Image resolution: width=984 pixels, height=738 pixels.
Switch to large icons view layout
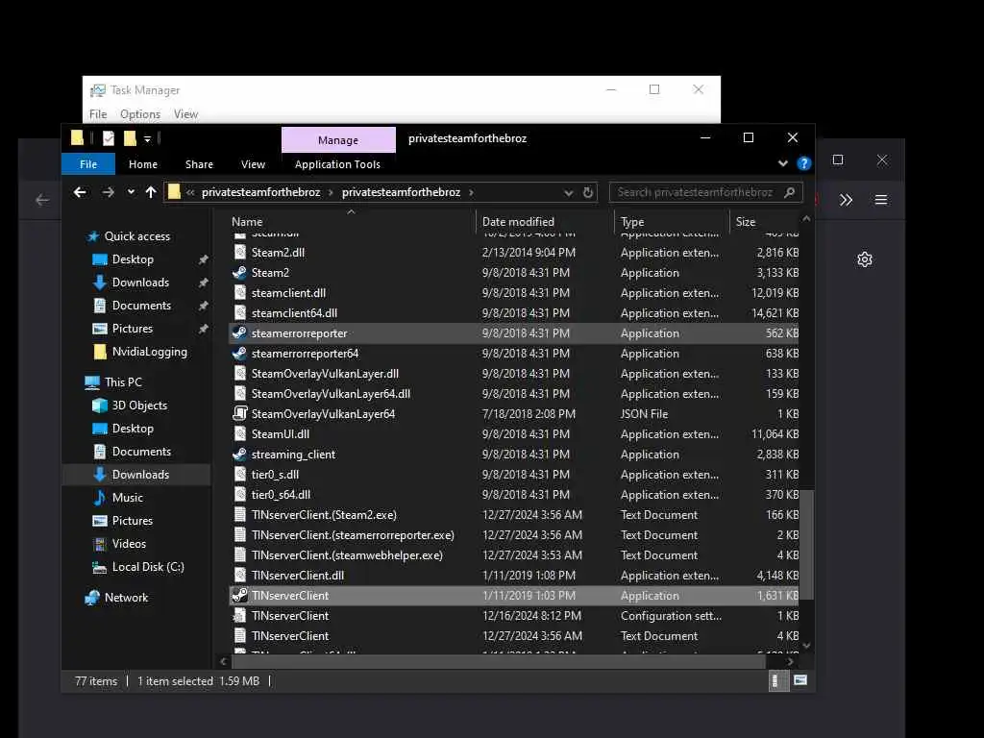800,680
